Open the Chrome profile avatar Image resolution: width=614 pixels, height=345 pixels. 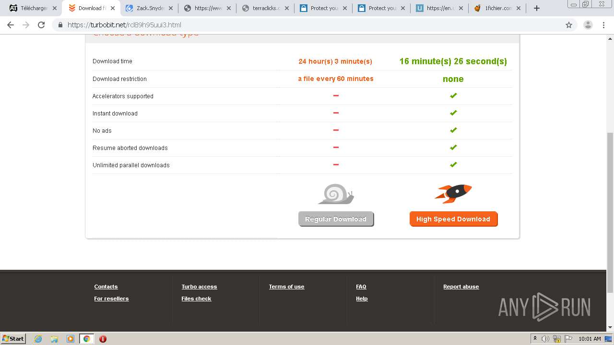point(588,25)
